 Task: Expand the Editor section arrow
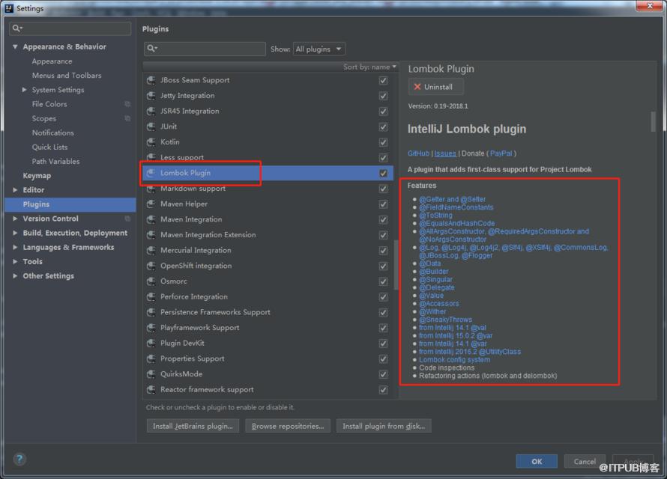[x=15, y=190]
